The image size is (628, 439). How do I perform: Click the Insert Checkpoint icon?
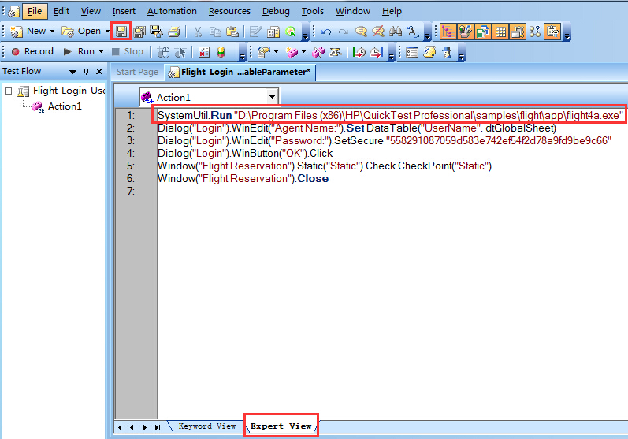pyautogui.click(x=264, y=52)
